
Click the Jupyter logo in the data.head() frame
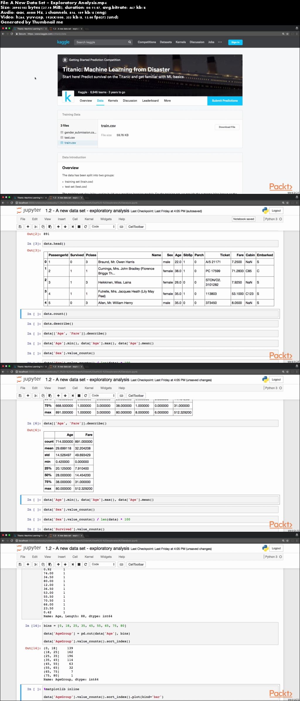[x=29, y=210]
